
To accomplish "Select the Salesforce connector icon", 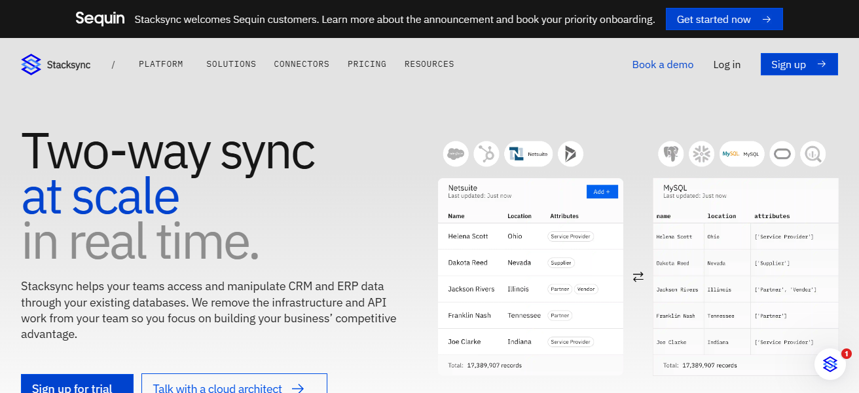I will (456, 153).
